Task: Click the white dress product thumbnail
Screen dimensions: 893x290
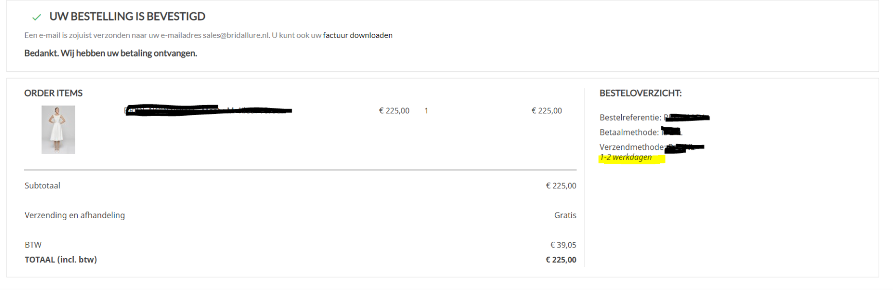Action: click(58, 130)
